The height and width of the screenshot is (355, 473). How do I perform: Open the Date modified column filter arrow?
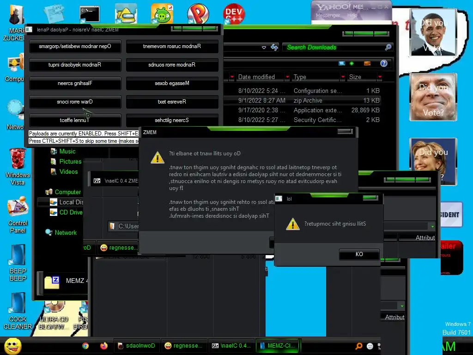click(287, 77)
